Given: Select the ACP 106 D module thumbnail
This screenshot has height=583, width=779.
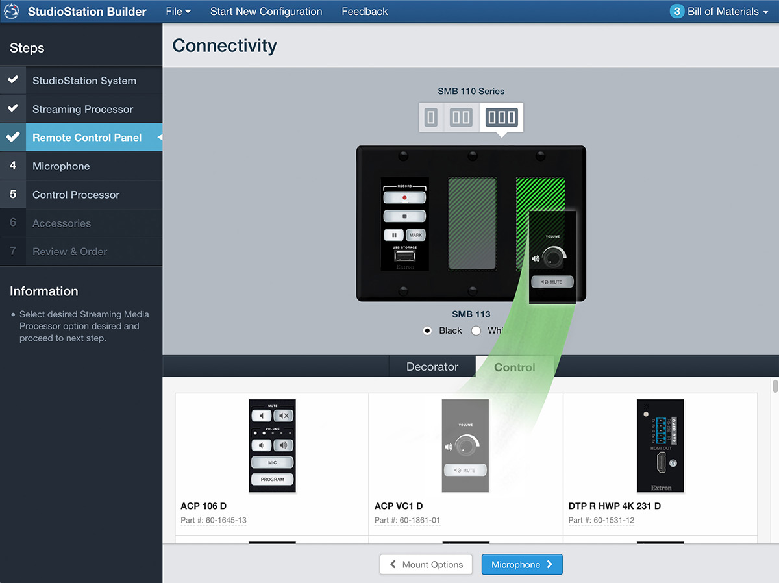Looking at the screenshot, I should coord(273,446).
